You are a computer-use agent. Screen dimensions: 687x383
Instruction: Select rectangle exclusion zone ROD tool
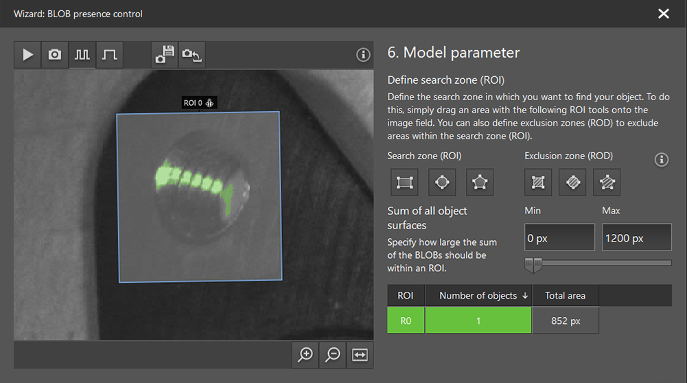[538, 183]
